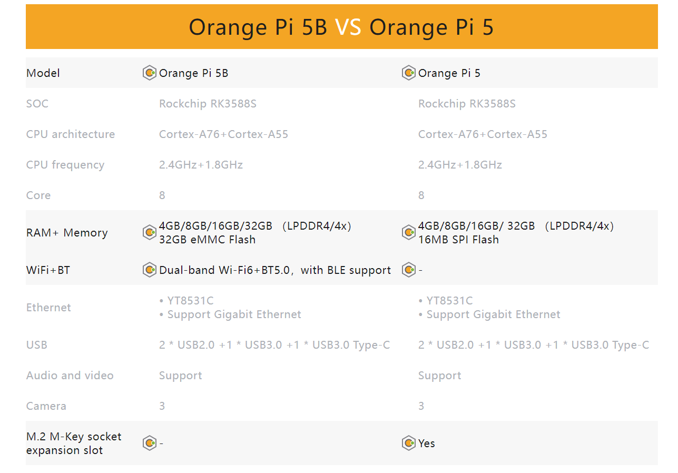Click core count '8' in Orange Pi 5 column
The height and width of the screenshot is (473, 678).
point(421,195)
